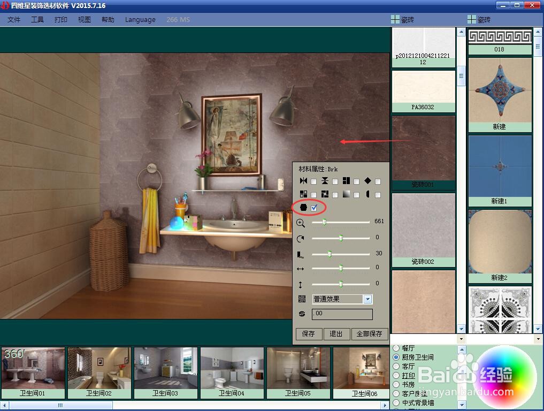This screenshot has height=411, width=544.
Task: Open the 普通效果 effect dropdown
Action: click(x=367, y=299)
